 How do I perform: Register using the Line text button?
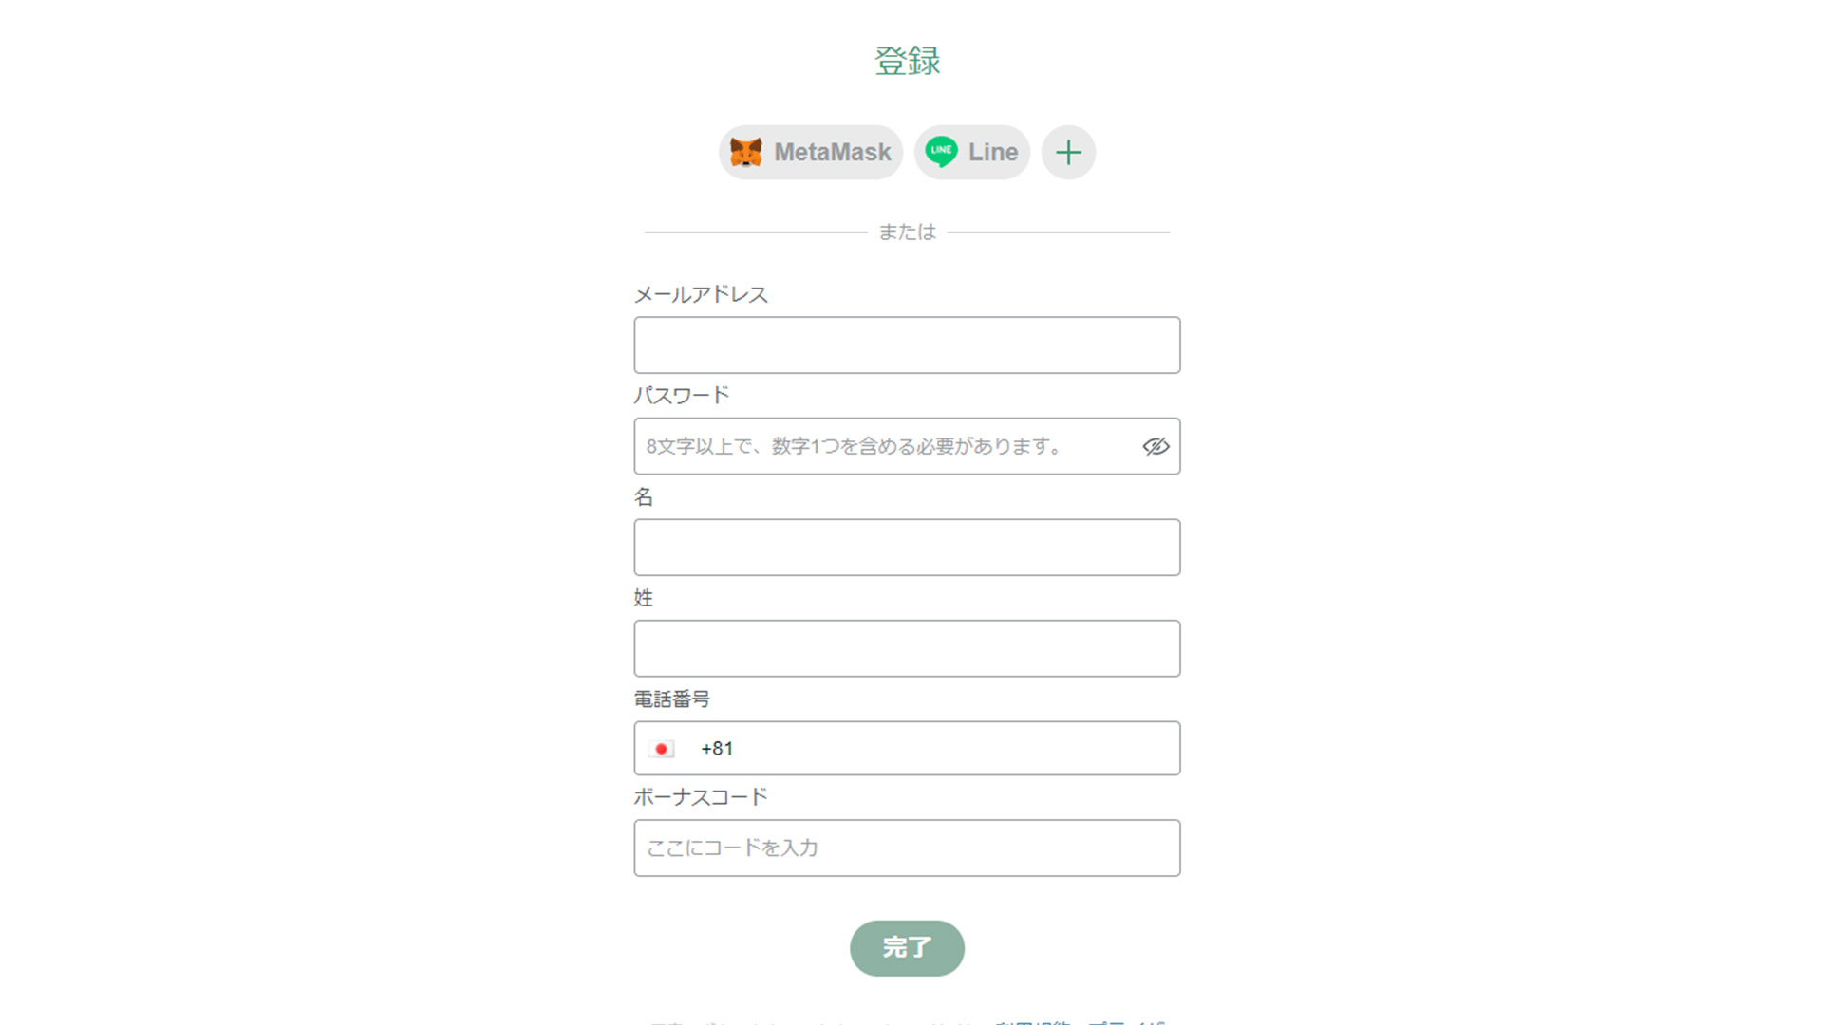(x=993, y=152)
